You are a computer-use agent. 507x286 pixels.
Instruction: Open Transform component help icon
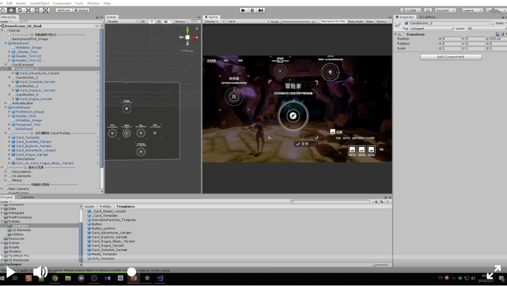point(497,34)
